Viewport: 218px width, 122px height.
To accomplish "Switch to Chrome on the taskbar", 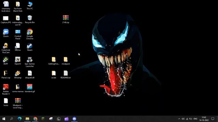I will point(35,119).
